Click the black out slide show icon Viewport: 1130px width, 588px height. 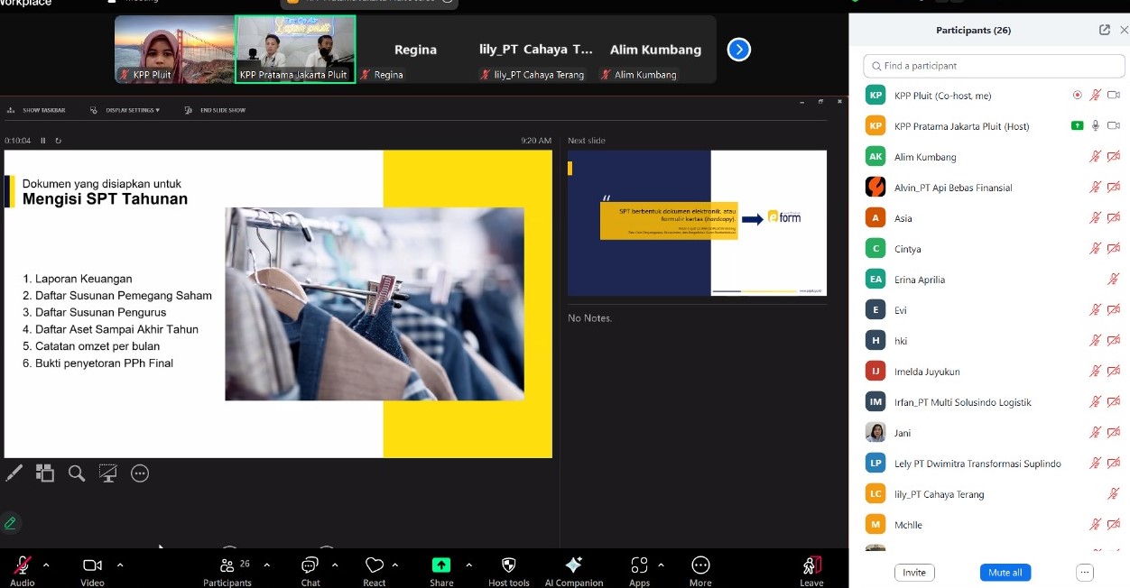108,473
